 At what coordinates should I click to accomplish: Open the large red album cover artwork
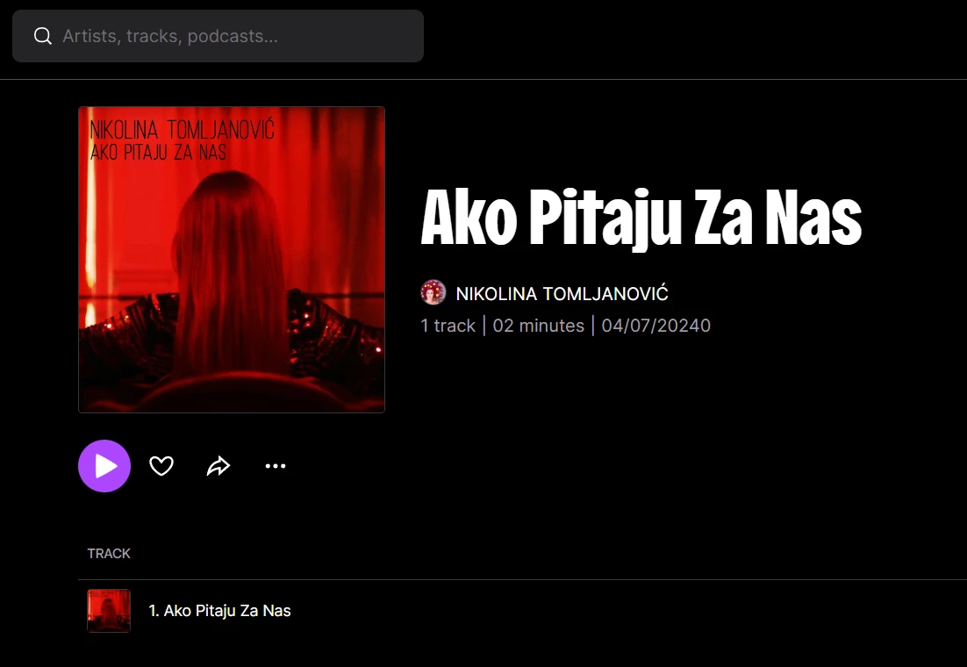pos(232,259)
